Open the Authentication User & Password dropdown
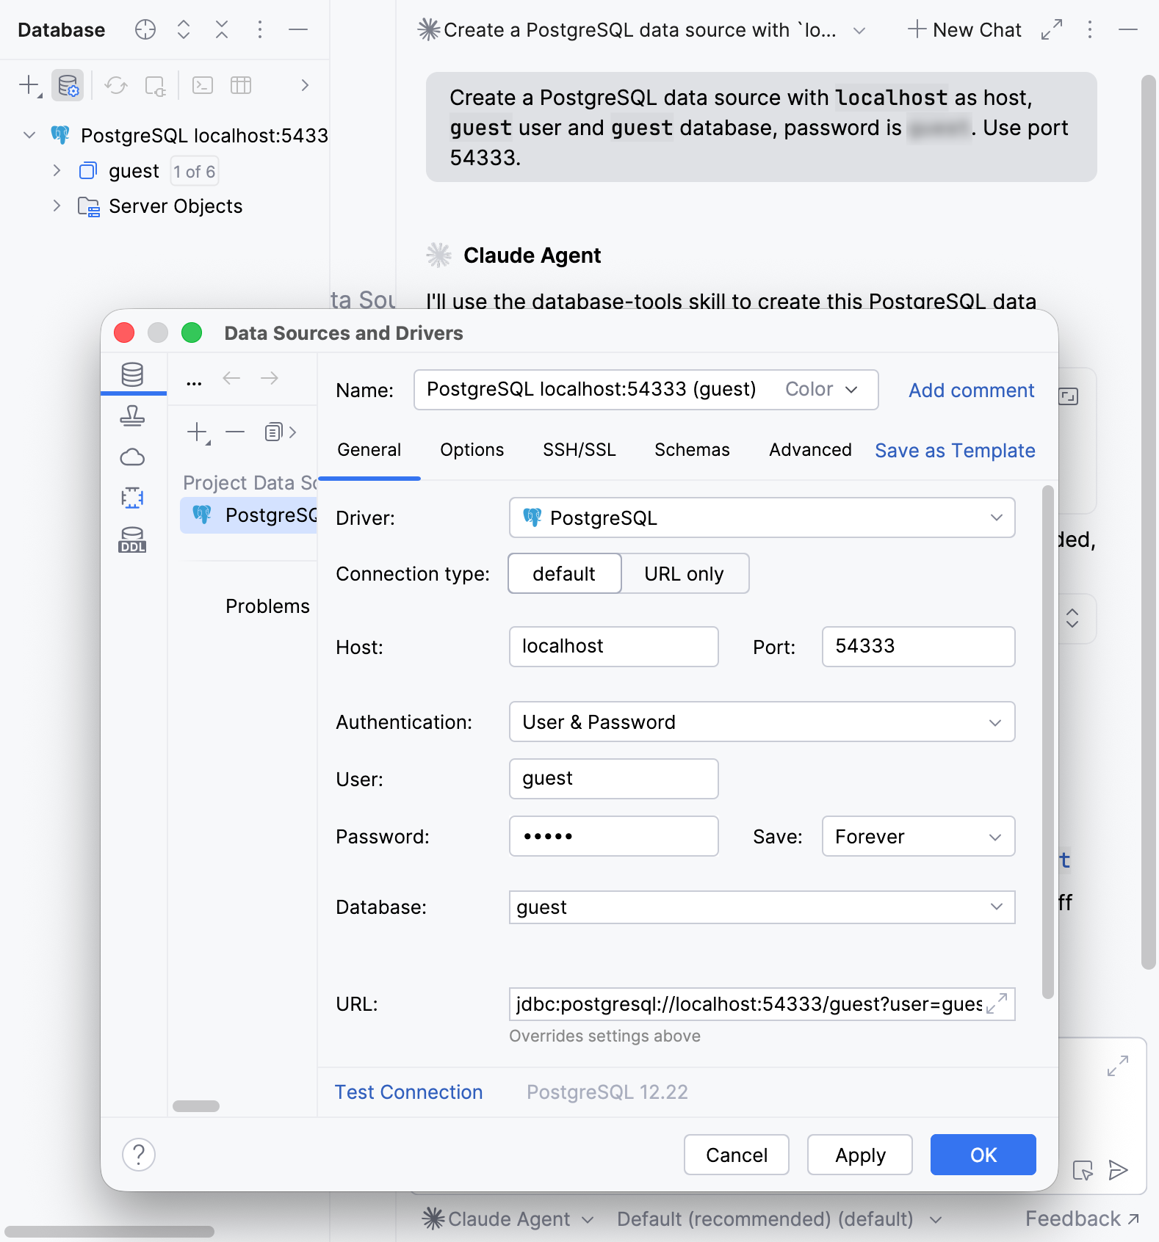Screen dimensions: 1159x1242 coord(762,722)
